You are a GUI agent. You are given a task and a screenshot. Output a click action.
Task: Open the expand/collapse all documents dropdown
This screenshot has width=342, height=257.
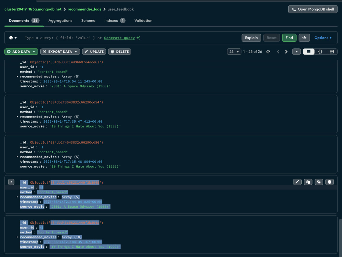click(x=297, y=52)
